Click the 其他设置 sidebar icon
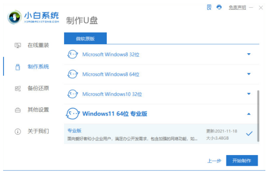Image resolution: width=270 pixels, height=172 pixels. pos(18,110)
